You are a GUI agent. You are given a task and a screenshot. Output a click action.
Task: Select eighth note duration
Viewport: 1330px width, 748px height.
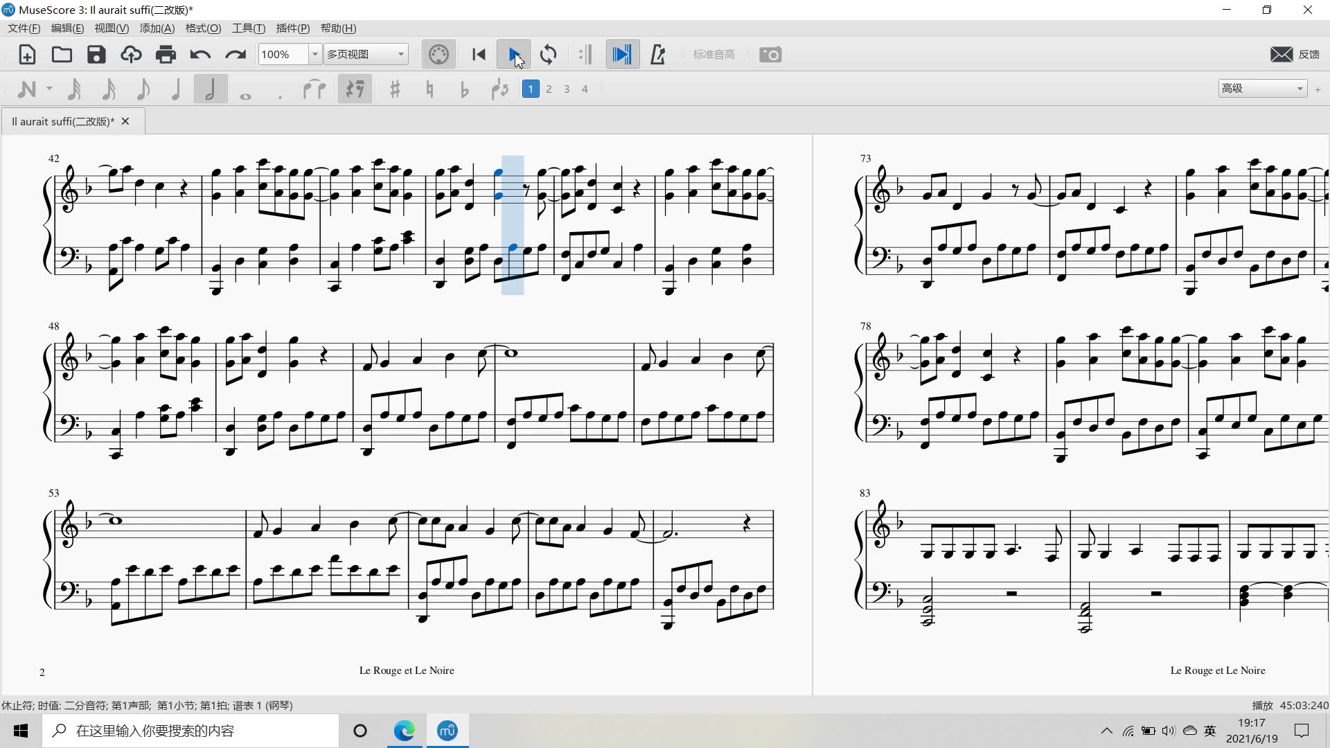pyautogui.click(x=143, y=89)
